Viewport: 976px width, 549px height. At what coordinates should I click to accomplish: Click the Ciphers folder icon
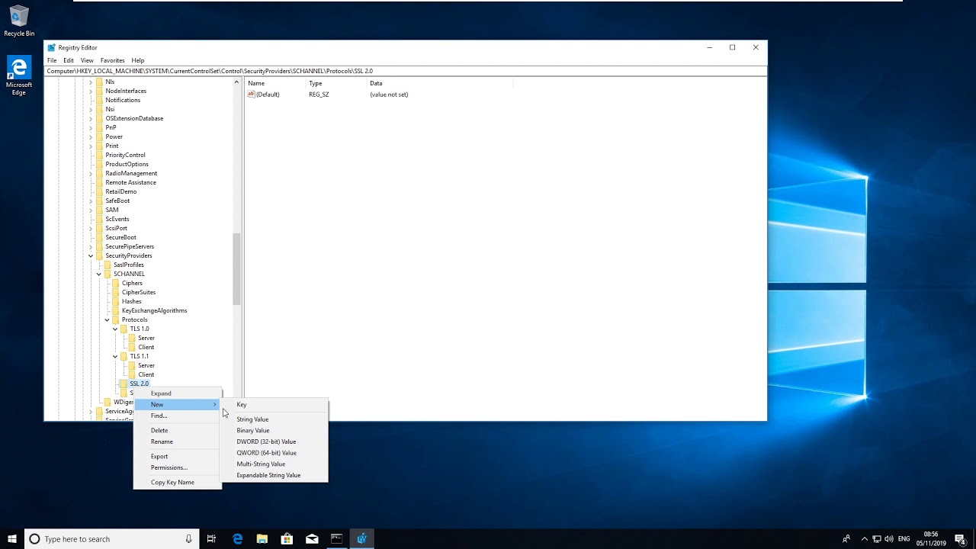click(116, 283)
